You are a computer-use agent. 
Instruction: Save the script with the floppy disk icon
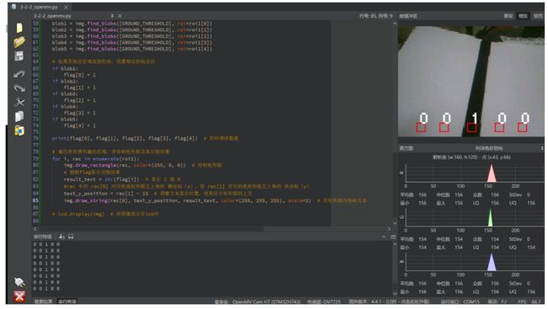(19, 56)
